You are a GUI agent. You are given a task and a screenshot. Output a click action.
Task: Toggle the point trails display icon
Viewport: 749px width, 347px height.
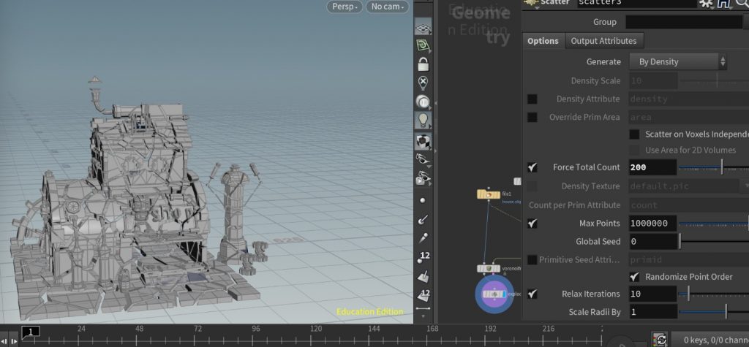tap(423, 237)
